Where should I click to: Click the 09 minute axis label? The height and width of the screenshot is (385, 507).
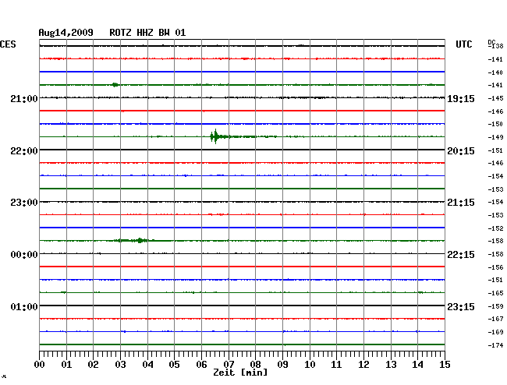coord(282,365)
